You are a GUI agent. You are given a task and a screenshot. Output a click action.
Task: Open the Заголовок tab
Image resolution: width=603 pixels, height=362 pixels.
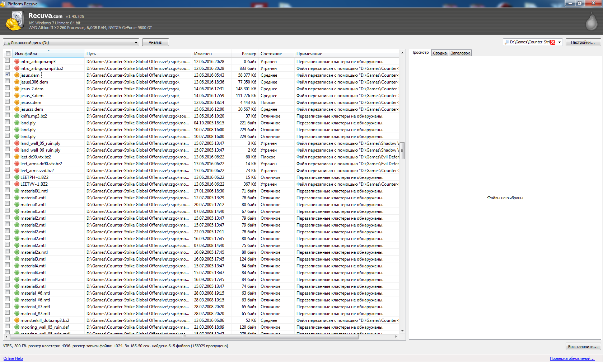460,53
